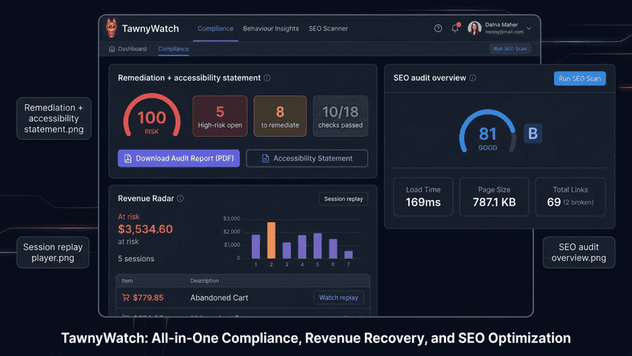Click the 100 RISK gauge
632x356 pixels.
pyautogui.click(x=152, y=115)
